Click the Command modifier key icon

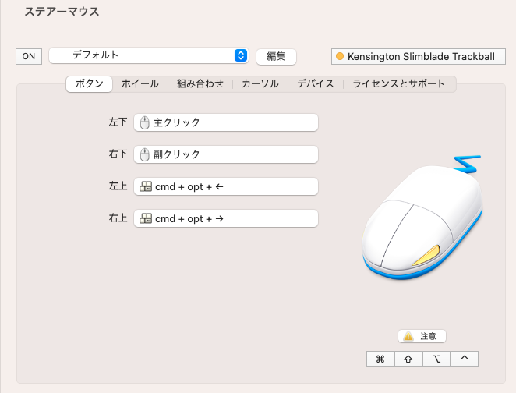point(380,359)
